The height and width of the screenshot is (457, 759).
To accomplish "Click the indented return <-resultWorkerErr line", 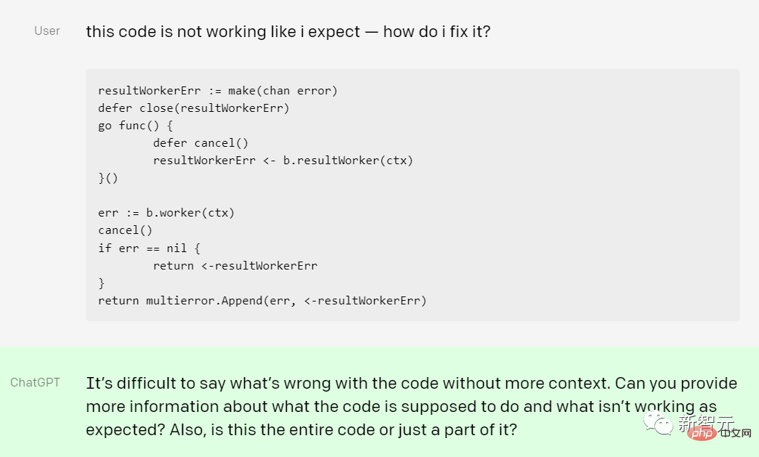I will coord(235,265).
